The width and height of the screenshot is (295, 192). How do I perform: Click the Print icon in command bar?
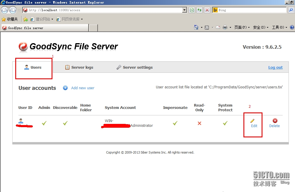[225, 28]
